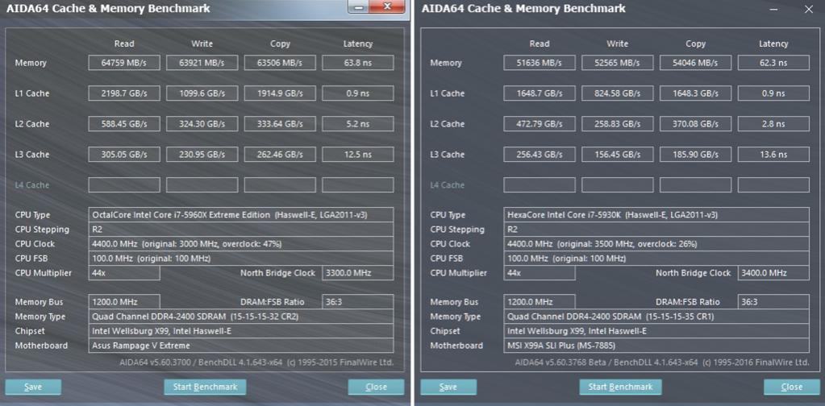825x406 pixels.
Task: Select L1 Cache Copy 1648.3 GB/s
Action: (x=696, y=93)
